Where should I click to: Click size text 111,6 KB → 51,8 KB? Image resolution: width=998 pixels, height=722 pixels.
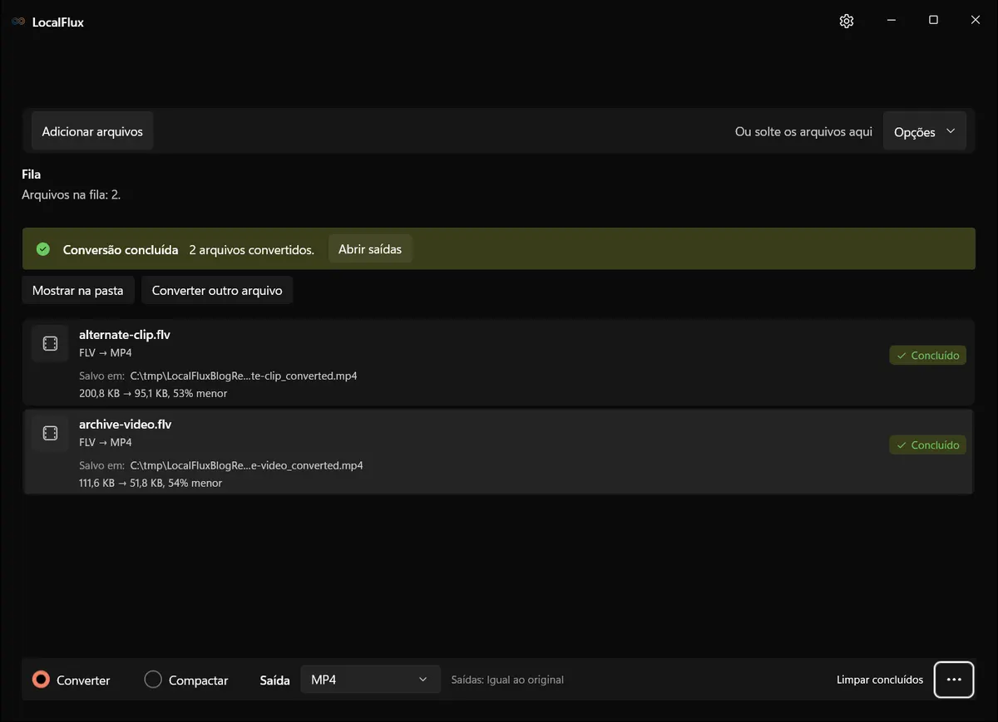click(121, 483)
